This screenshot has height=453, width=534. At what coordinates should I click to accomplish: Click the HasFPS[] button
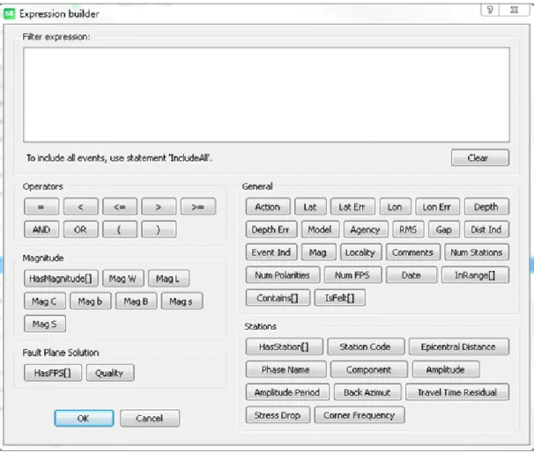(53, 373)
